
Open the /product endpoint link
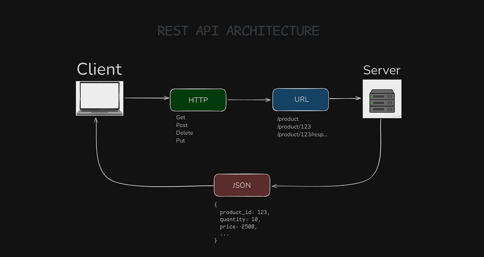(288, 119)
